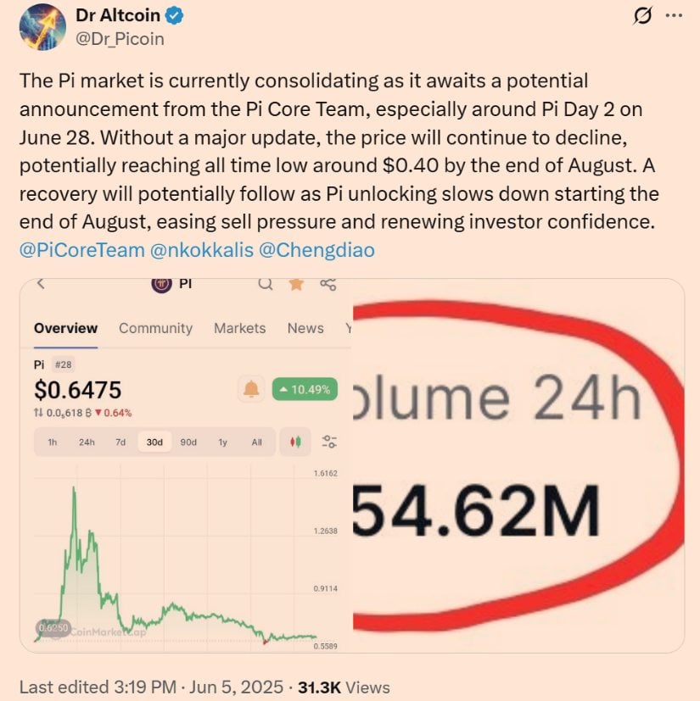The width and height of the screenshot is (700, 701).
Task: Open the three-dot more options menu
Action: (x=674, y=15)
